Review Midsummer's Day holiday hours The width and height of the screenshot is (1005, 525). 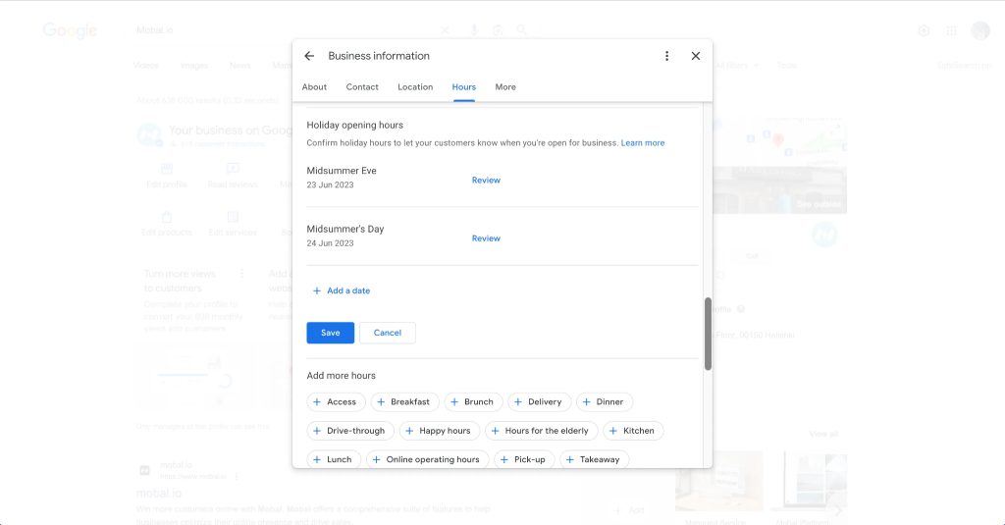(x=486, y=238)
